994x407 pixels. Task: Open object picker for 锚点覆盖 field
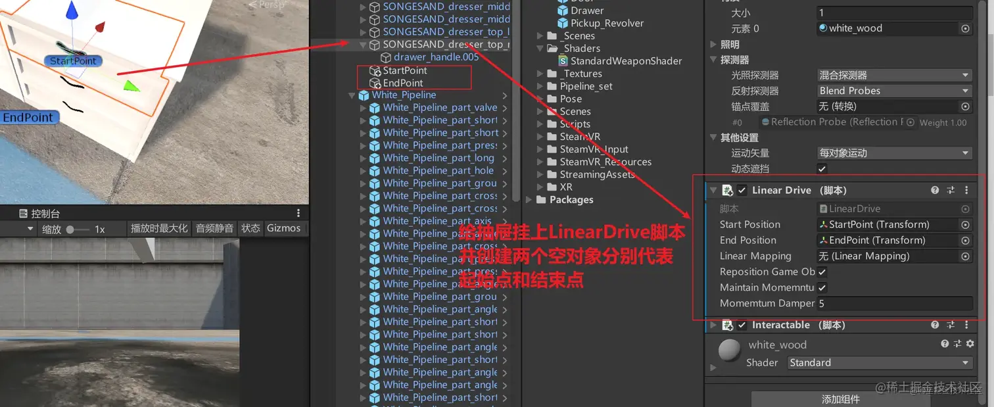pos(965,107)
